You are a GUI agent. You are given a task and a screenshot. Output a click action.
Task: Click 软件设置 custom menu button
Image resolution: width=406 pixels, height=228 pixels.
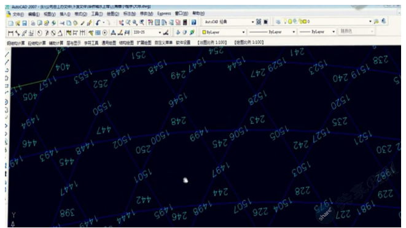point(183,42)
